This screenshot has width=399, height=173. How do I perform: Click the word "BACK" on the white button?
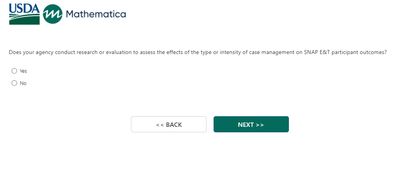point(174,125)
